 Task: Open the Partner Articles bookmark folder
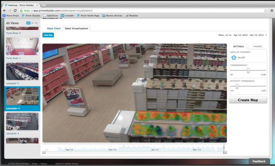point(112,16)
